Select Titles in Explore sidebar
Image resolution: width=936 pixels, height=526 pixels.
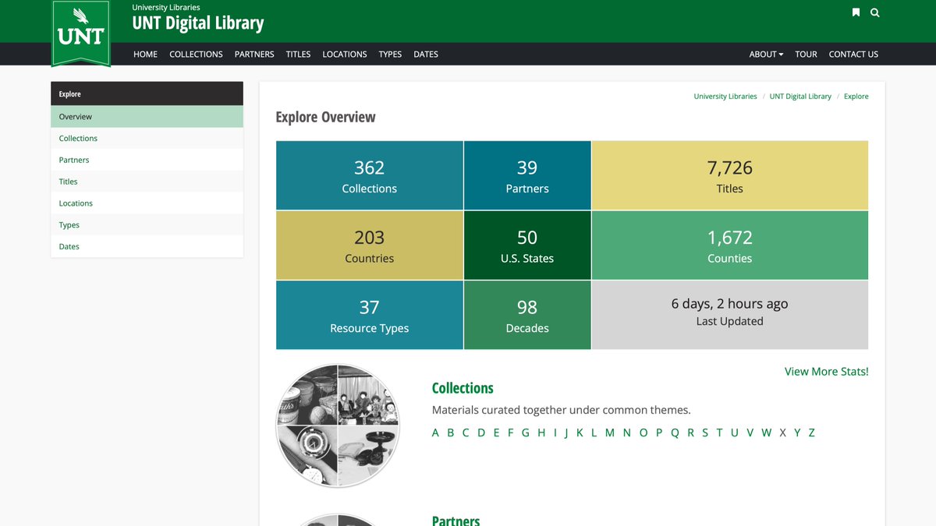[147, 182]
